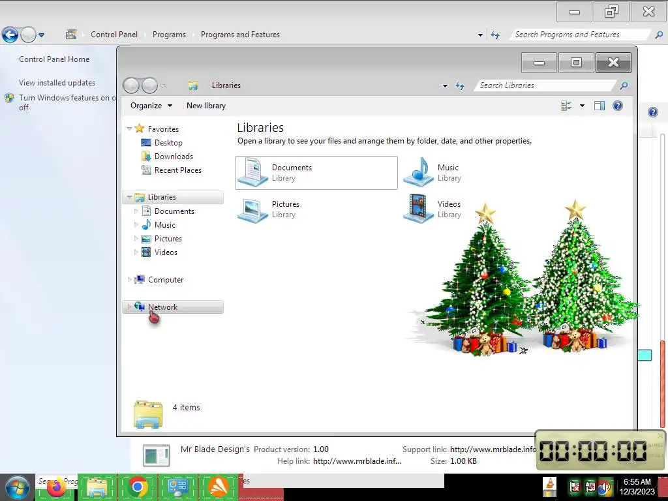
Task: Click Search Programs and Features field
Action: (580, 35)
